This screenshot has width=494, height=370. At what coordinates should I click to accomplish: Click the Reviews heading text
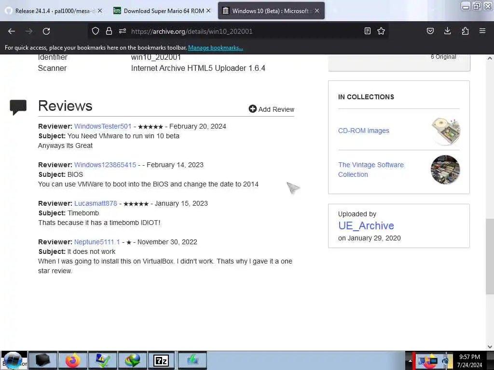tap(65, 106)
